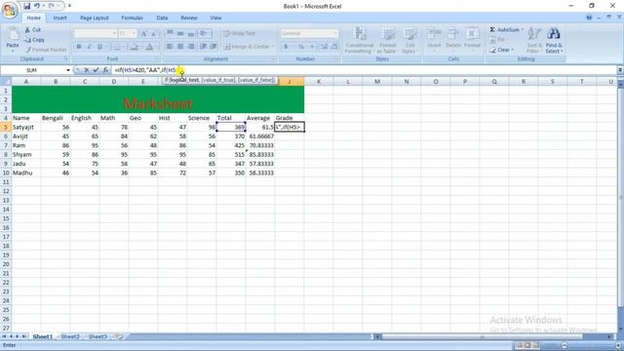Open the Office button menu
This screenshot has height=351, width=624.
[x=10, y=10]
